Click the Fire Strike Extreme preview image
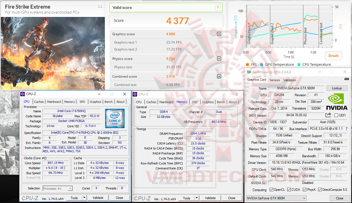 point(53,53)
